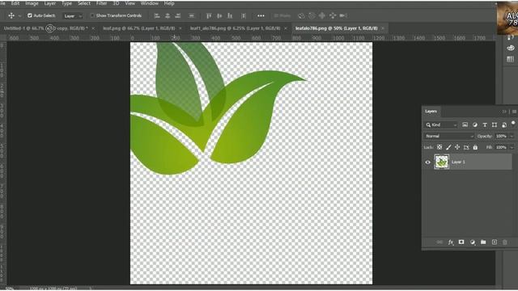The width and height of the screenshot is (518, 291).
Task: Filter layers by type layers icon
Action: point(485,124)
